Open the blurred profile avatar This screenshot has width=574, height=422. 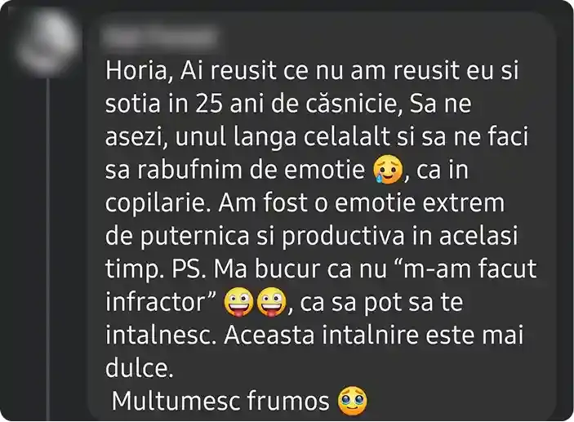point(47,42)
